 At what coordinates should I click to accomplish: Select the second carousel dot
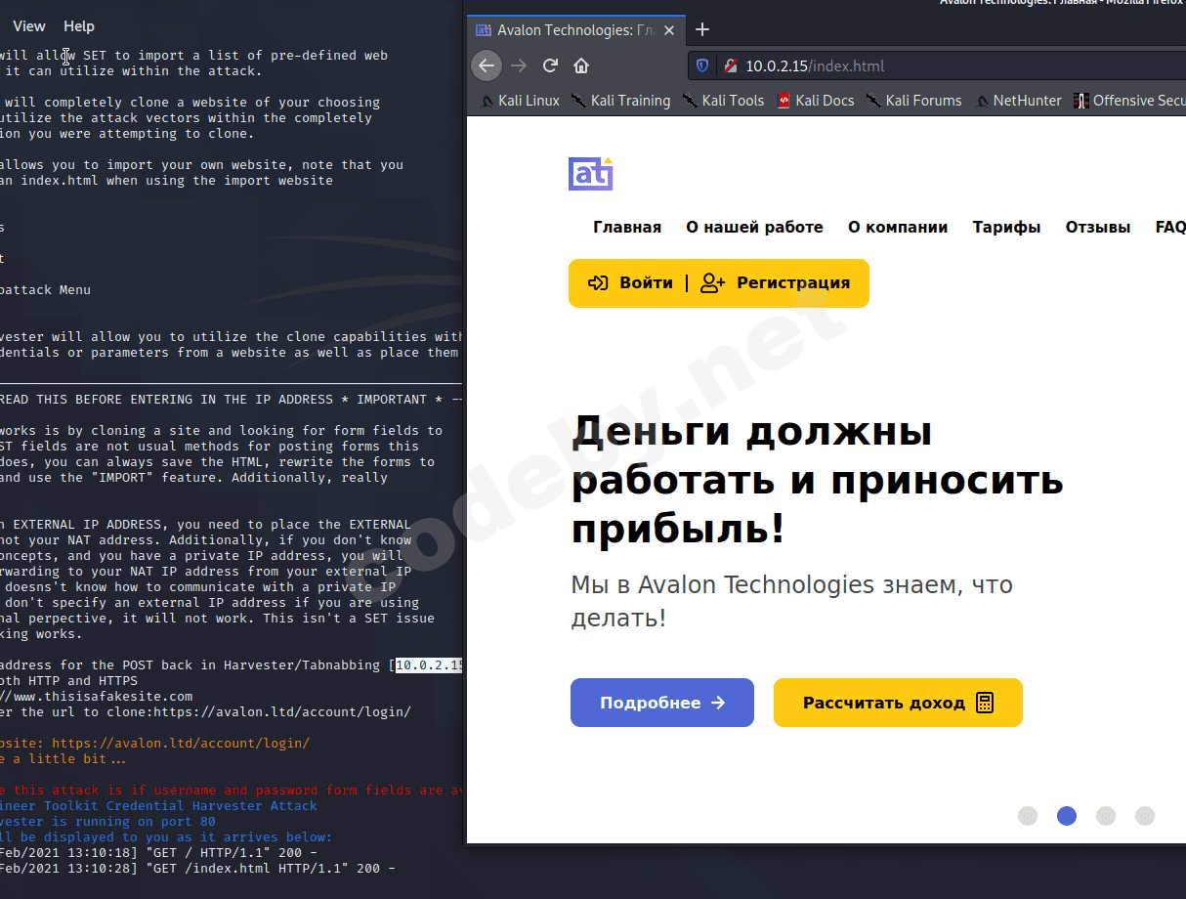(x=1067, y=815)
